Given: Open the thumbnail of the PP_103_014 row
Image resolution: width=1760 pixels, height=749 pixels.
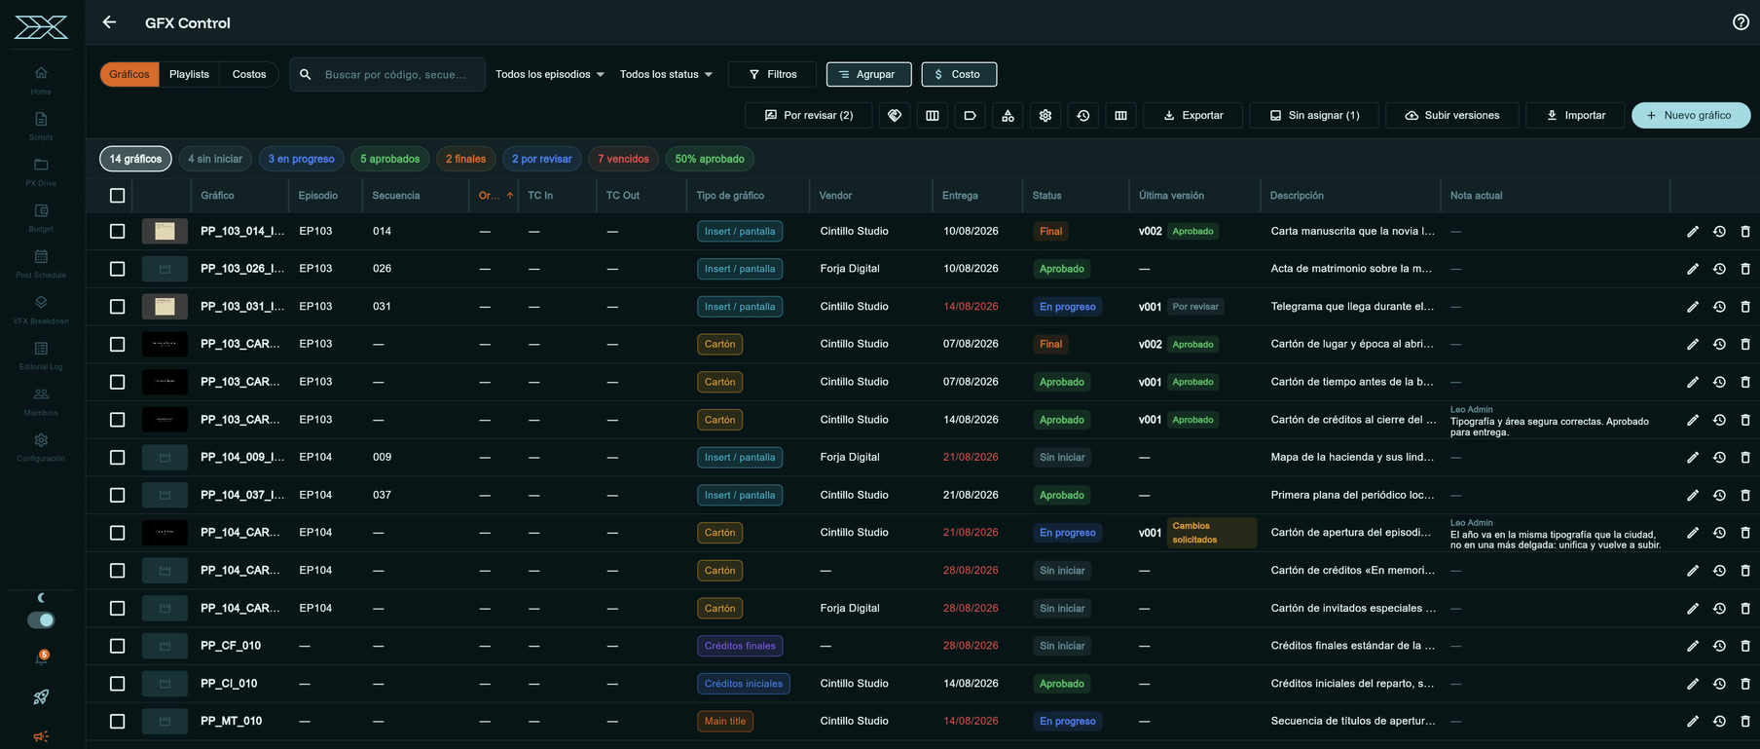Looking at the screenshot, I should pyautogui.click(x=165, y=231).
